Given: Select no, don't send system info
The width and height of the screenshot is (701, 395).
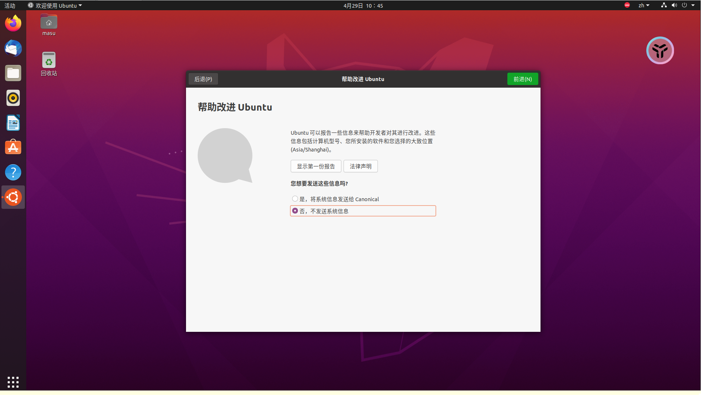Looking at the screenshot, I should [x=295, y=211].
